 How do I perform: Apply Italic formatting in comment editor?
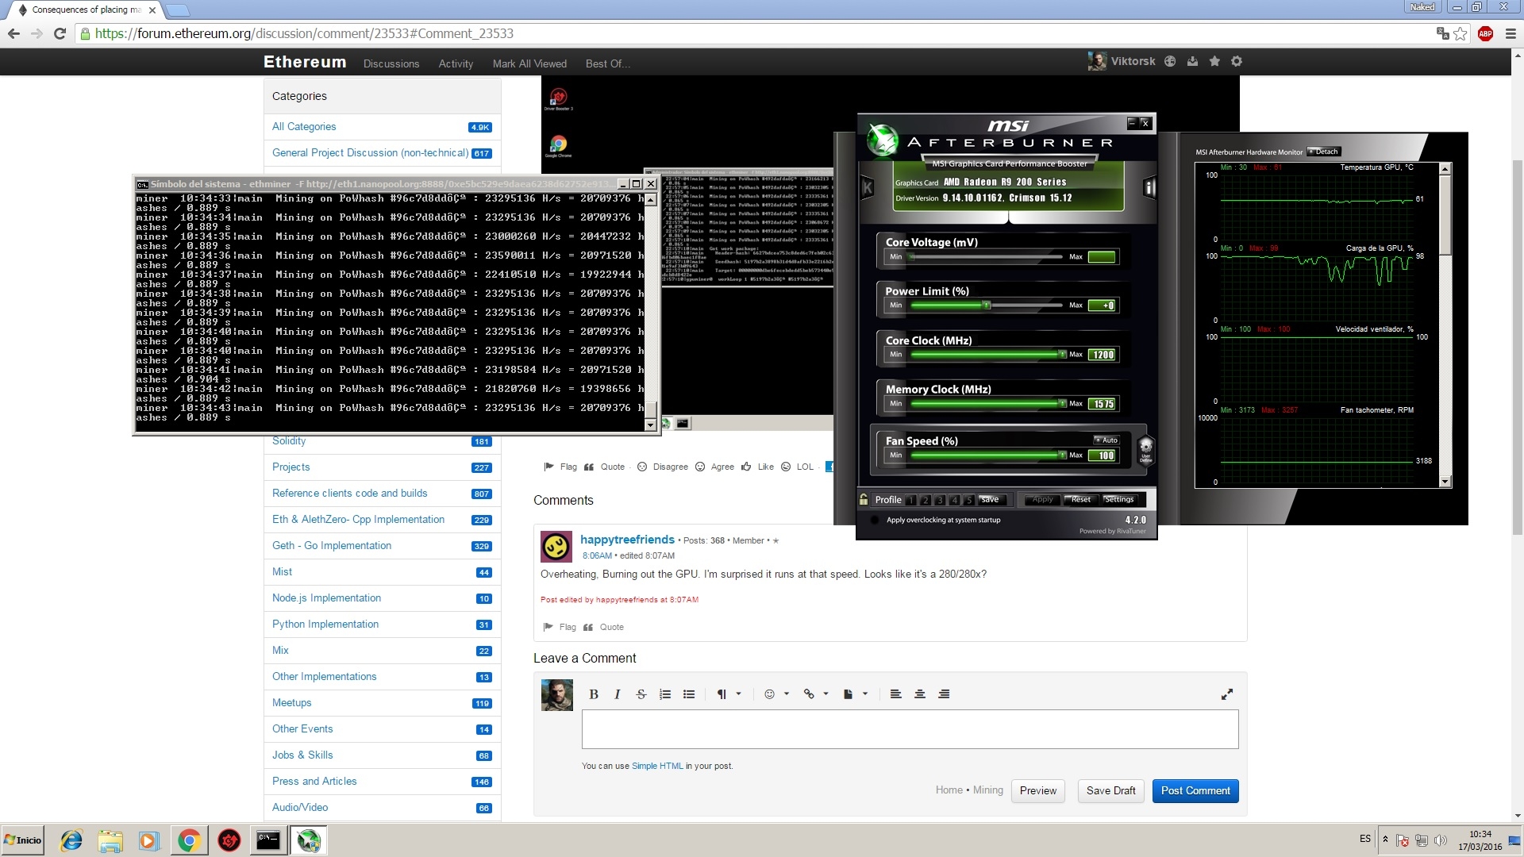[617, 694]
